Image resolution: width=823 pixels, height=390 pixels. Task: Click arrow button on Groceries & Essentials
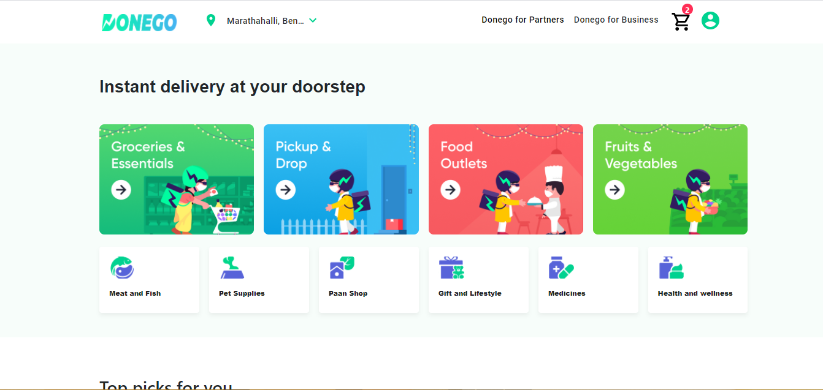coord(121,190)
